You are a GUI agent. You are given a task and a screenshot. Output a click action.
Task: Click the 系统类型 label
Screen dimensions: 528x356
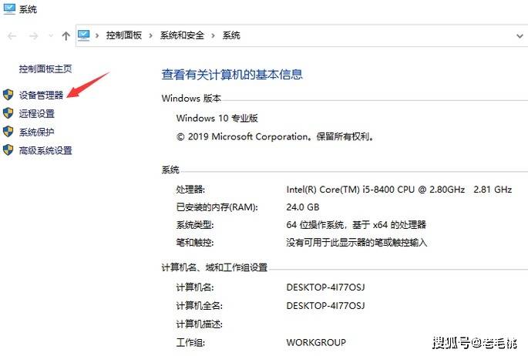point(195,225)
